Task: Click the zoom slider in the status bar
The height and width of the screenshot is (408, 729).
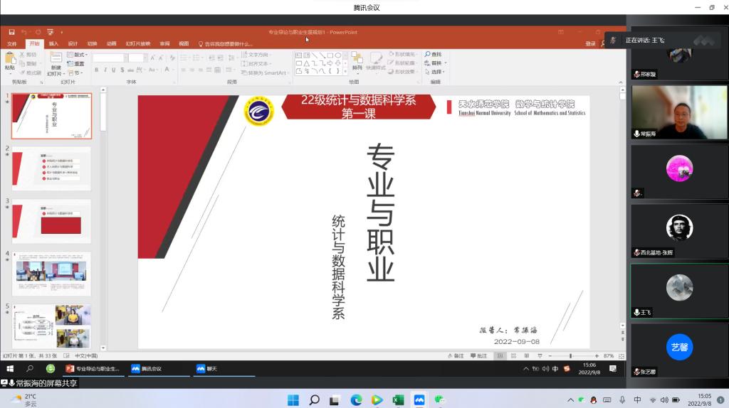Action: [570, 355]
